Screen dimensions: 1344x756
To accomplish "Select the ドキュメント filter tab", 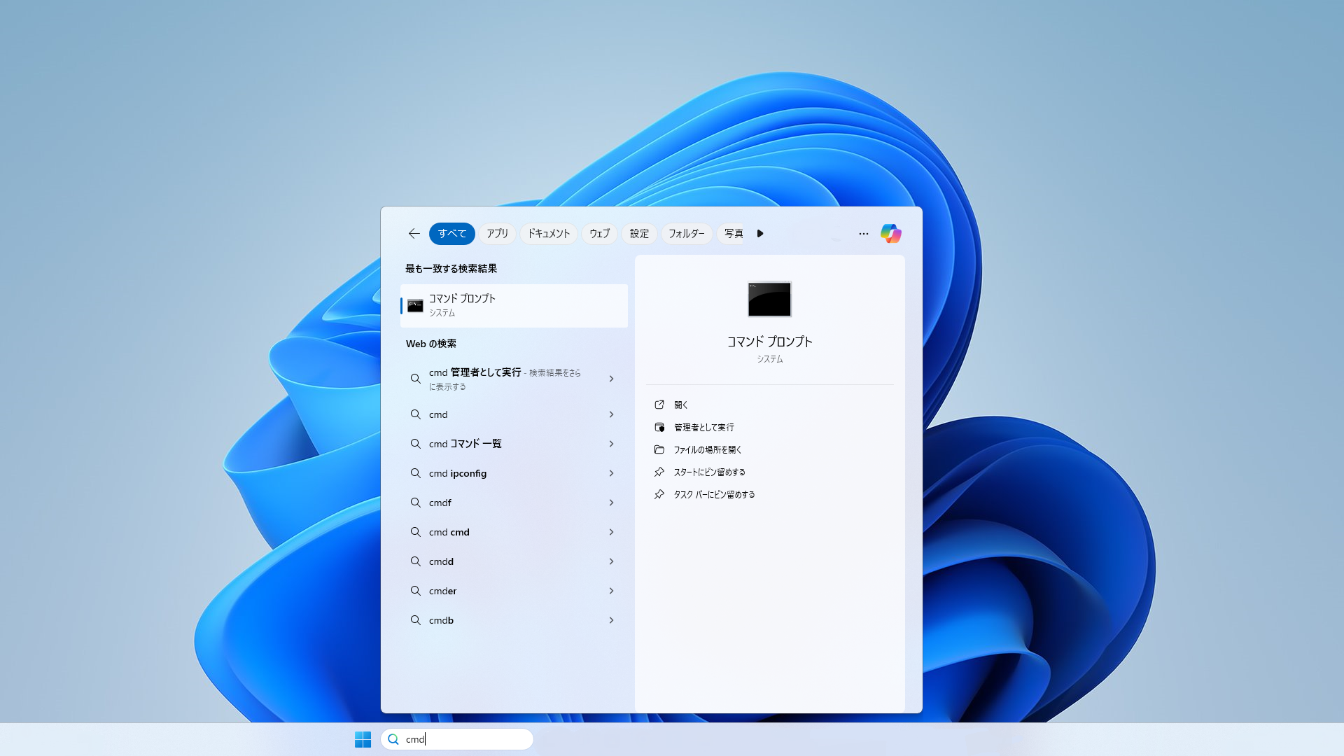I will [x=548, y=234].
